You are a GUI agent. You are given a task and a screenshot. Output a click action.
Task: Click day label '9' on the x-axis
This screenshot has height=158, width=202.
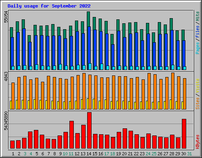coord(60,154)
